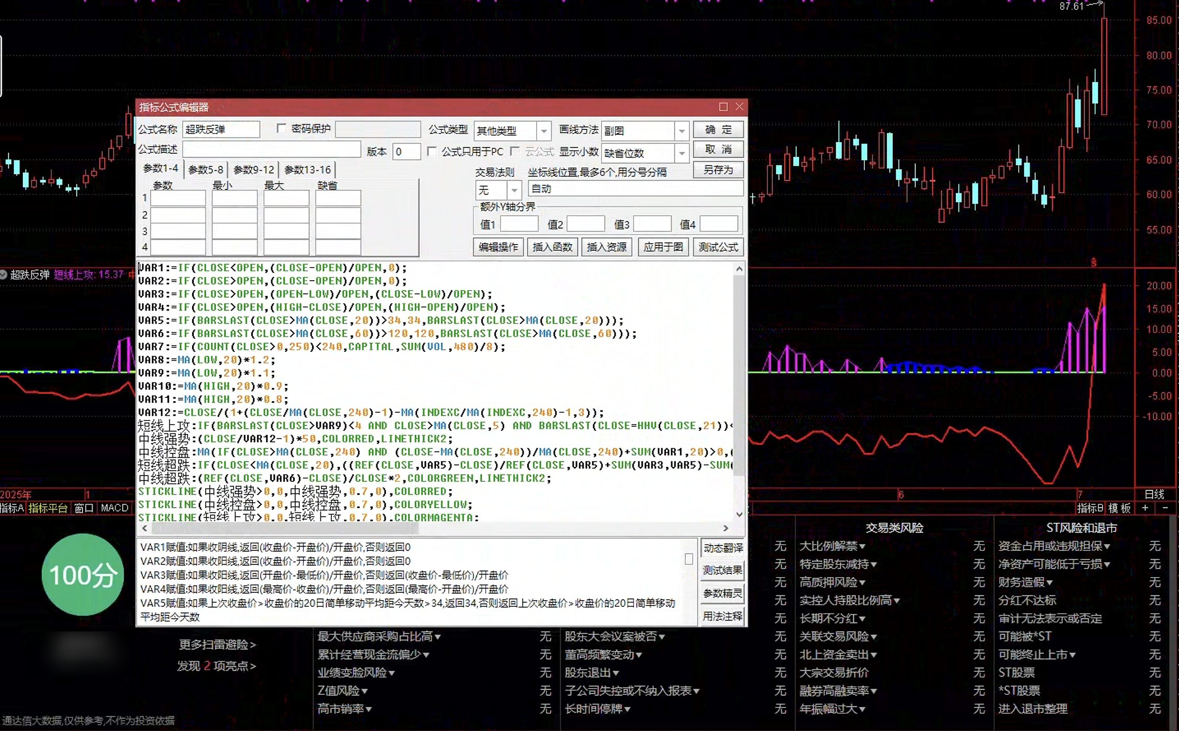The image size is (1179, 731).
Task: Expand the 大比例解禁 risk item
Action: tap(832, 546)
